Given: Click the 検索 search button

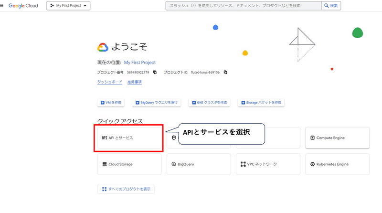Looking at the screenshot, I should (x=331, y=6).
